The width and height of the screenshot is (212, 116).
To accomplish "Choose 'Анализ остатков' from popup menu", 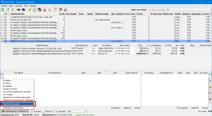I will tap(10, 89).
